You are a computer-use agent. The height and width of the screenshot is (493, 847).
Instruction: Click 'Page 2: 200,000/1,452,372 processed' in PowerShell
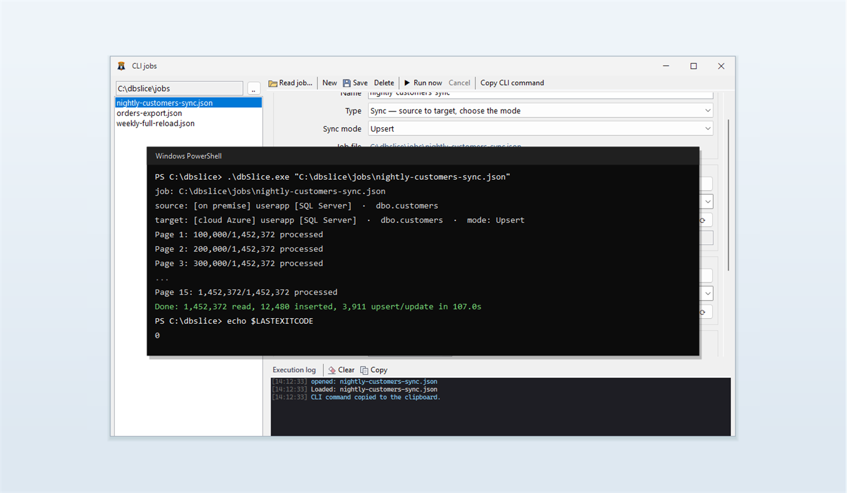click(x=239, y=249)
